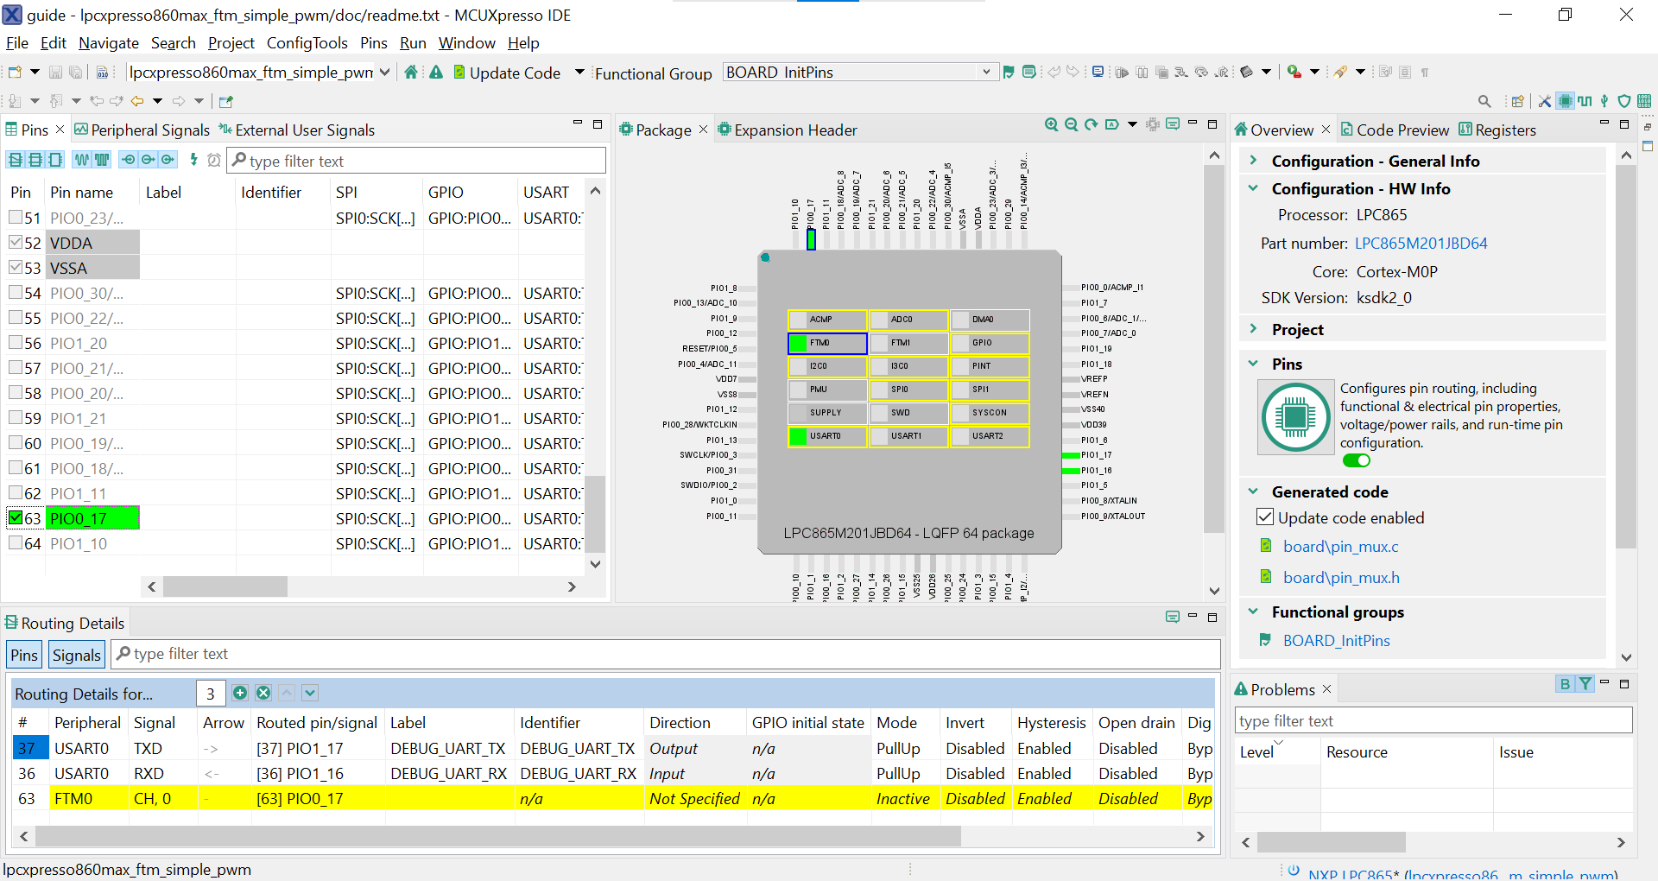Toggle the Pins tool enable switch
The width and height of the screenshot is (1658, 881).
pos(1357,460)
